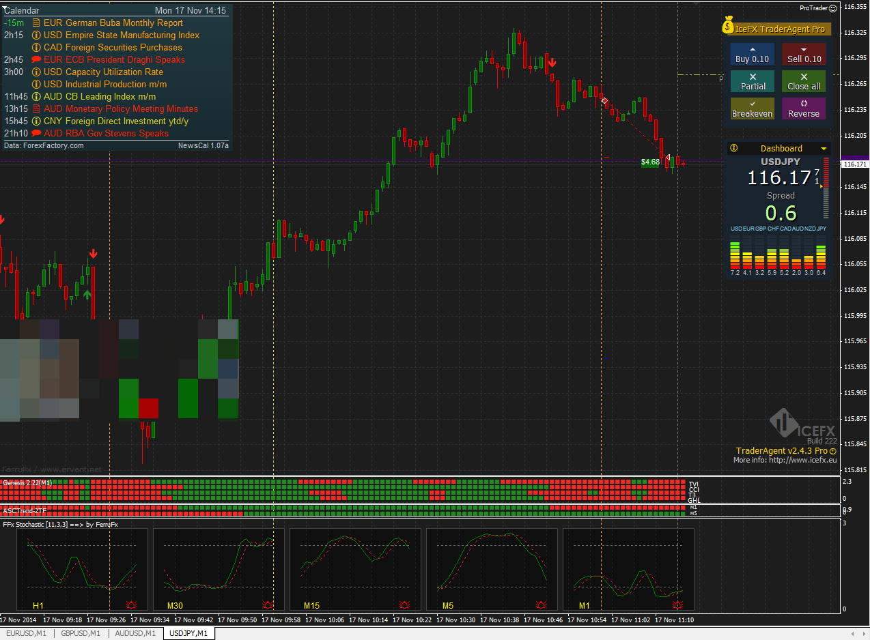Click the IceFX TraderAgent Pro title bar
Image resolution: width=870 pixels, height=640 pixels.
point(778,29)
